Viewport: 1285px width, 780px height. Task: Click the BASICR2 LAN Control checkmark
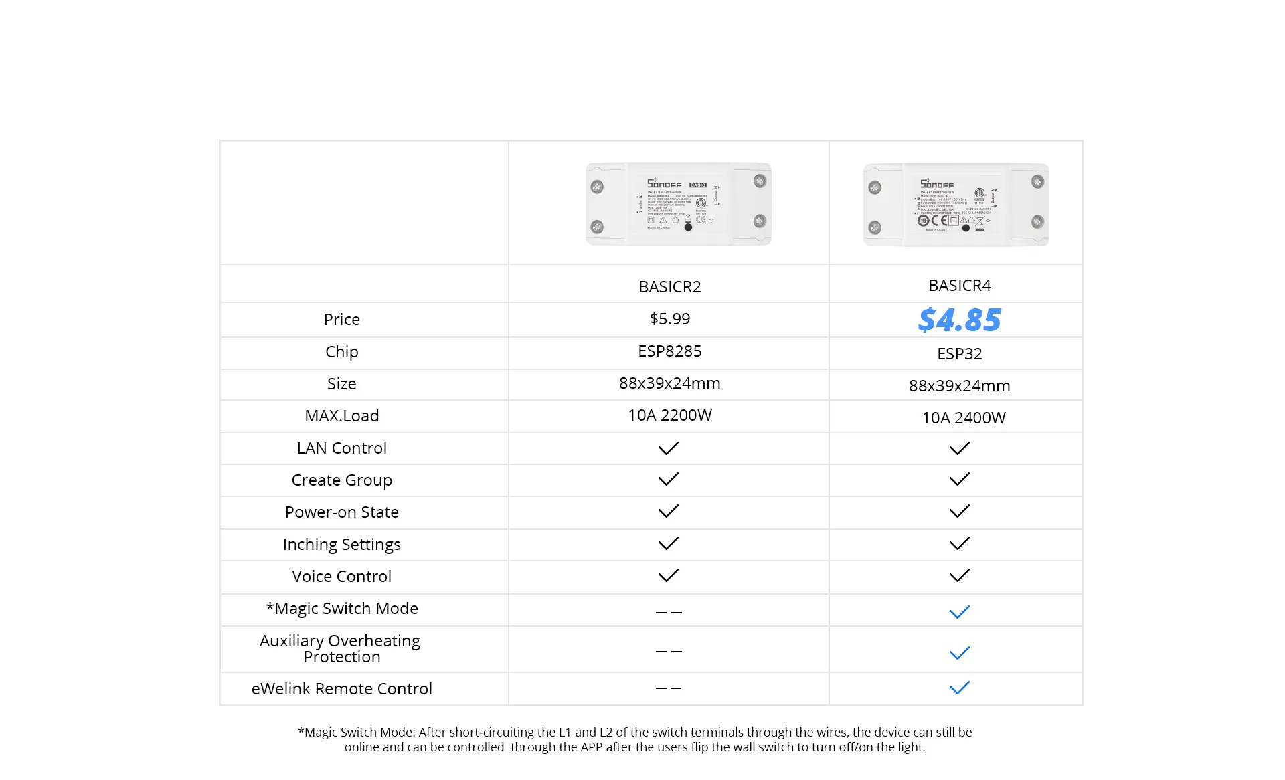pos(668,448)
